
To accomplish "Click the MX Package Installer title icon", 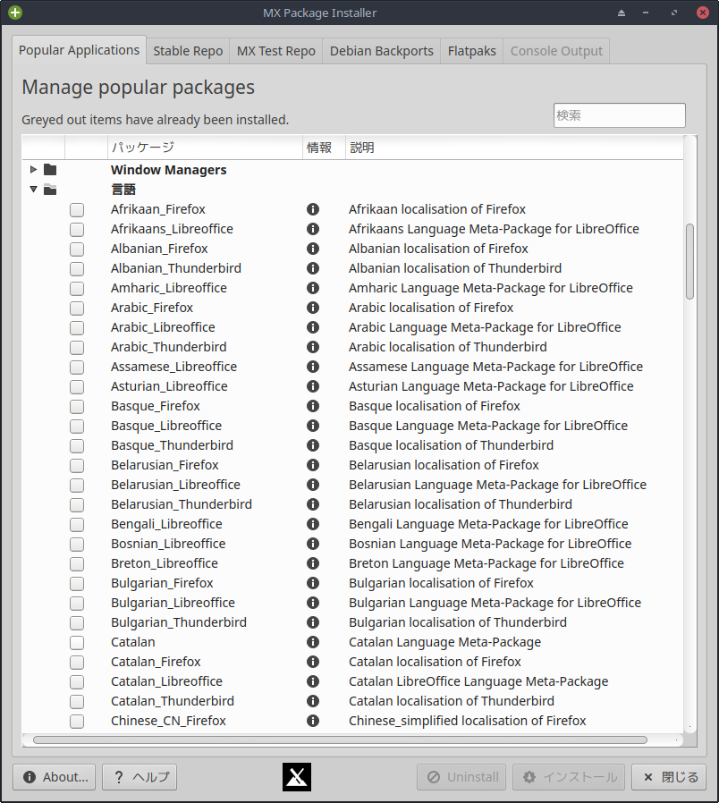I will point(15,13).
